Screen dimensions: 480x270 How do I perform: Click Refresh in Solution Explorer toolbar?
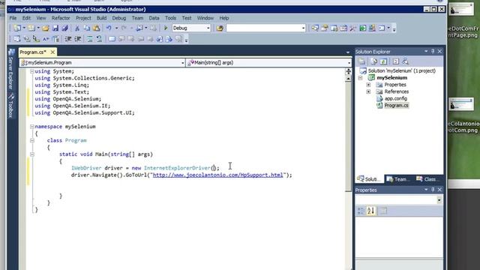[383, 61]
